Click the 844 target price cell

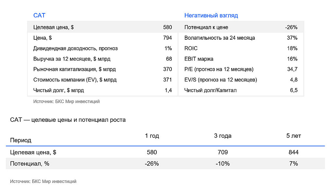pos(293,152)
